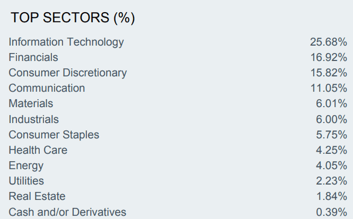Select the Health Care sector label
The width and height of the screenshot is (353, 219).
[x=38, y=150]
